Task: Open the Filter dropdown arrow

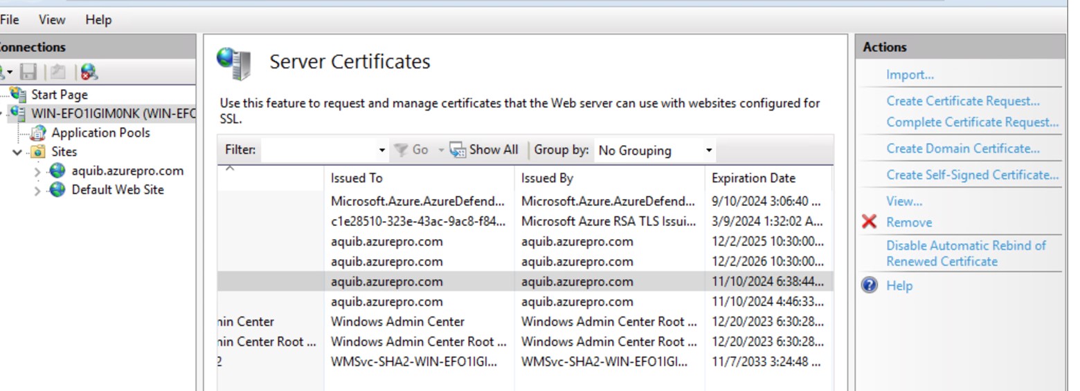Action: pyautogui.click(x=382, y=150)
